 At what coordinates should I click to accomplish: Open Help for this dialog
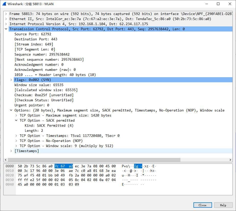(x=223, y=205)
